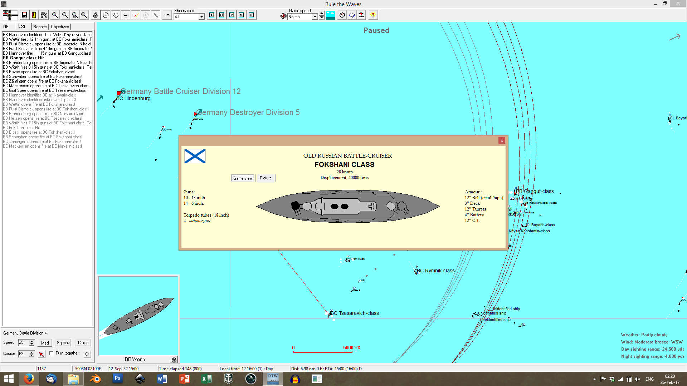Click the save game floppy disk icon

24,15
